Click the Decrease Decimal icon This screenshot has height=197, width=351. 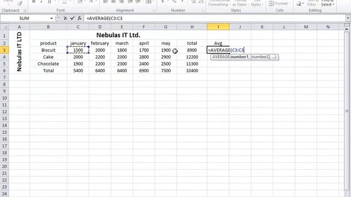201,2
